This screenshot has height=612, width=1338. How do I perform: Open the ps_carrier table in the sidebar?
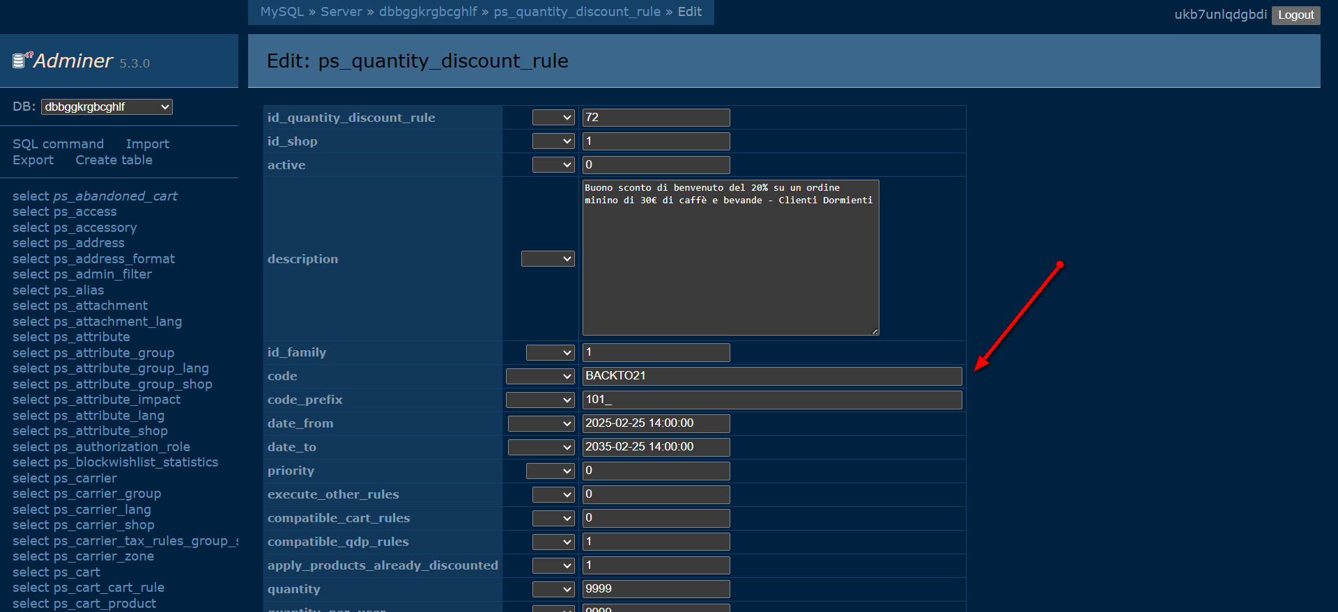pyautogui.click(x=96, y=478)
